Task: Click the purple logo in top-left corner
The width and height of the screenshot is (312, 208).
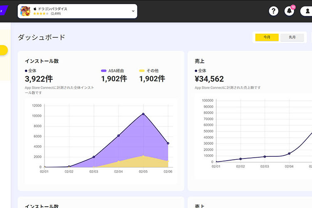Action: 4,9
